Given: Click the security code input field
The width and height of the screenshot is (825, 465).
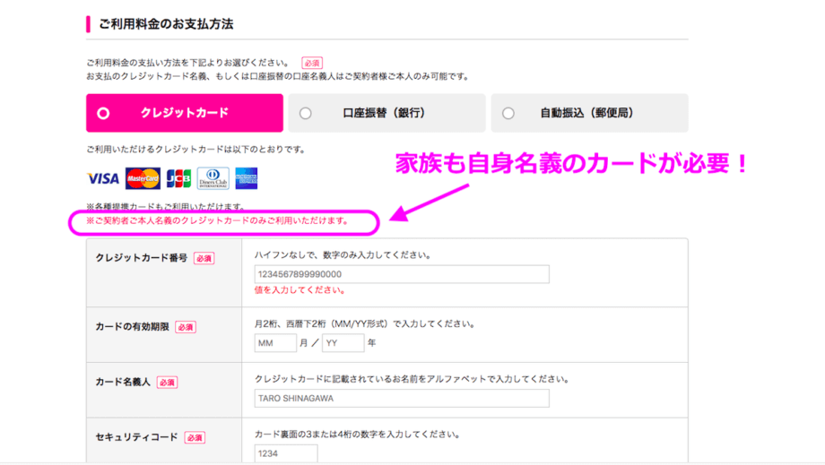Looking at the screenshot, I should [285, 454].
